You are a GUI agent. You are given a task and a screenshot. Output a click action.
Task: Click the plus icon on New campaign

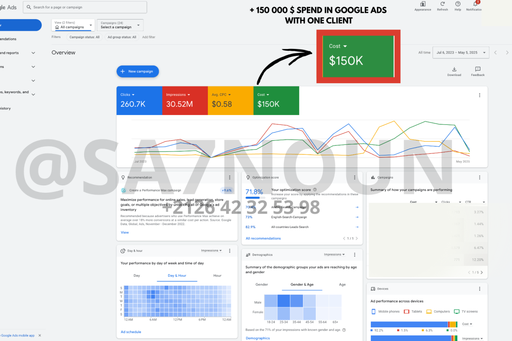[x=123, y=72]
